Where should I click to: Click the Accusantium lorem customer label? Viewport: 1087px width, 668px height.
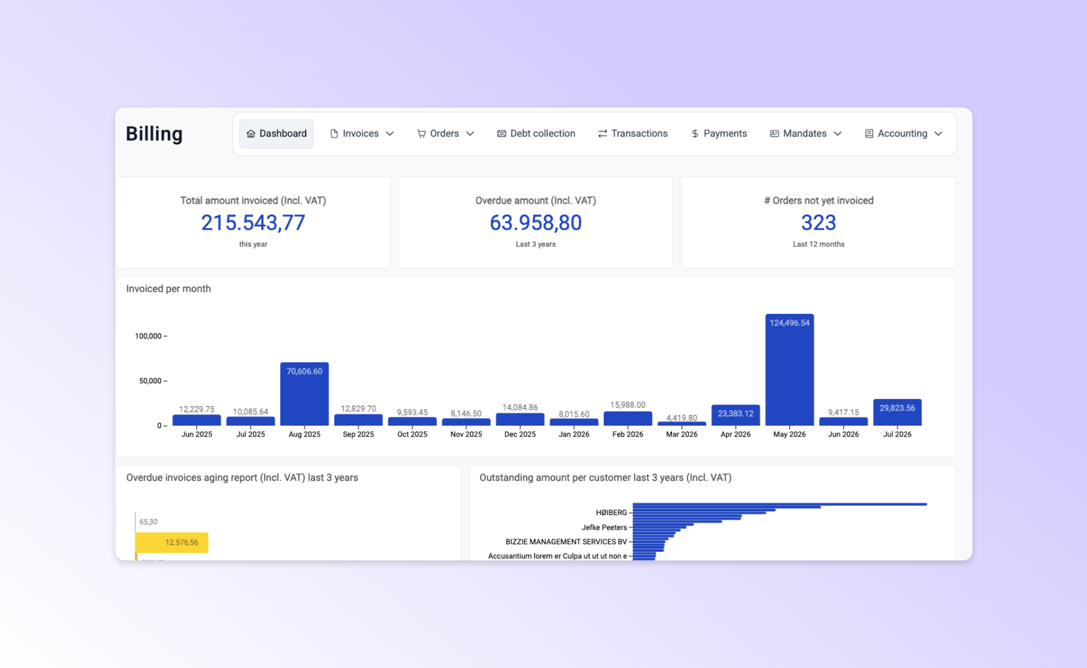coord(557,556)
